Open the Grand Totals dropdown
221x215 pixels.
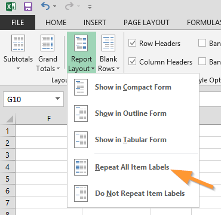(48, 53)
